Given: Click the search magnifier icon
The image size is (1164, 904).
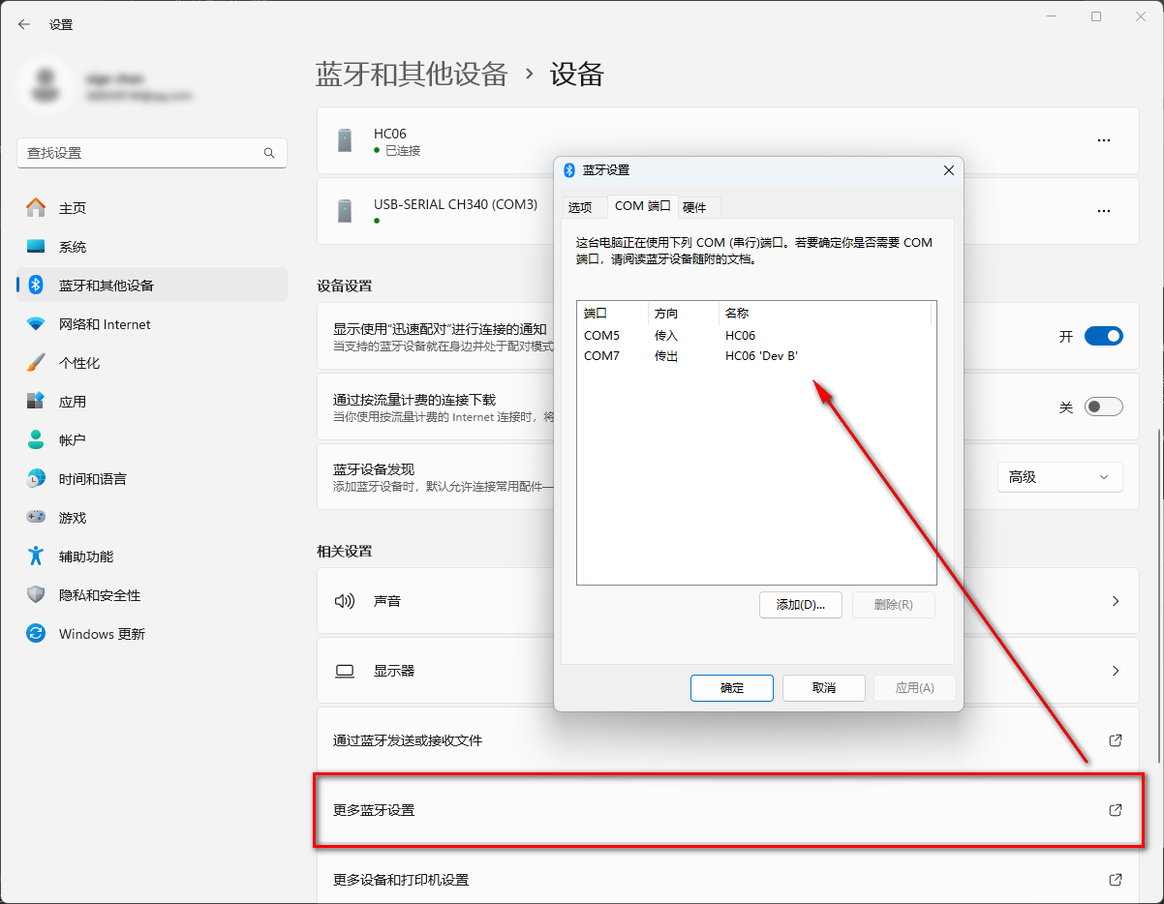Looking at the screenshot, I should coord(269,153).
